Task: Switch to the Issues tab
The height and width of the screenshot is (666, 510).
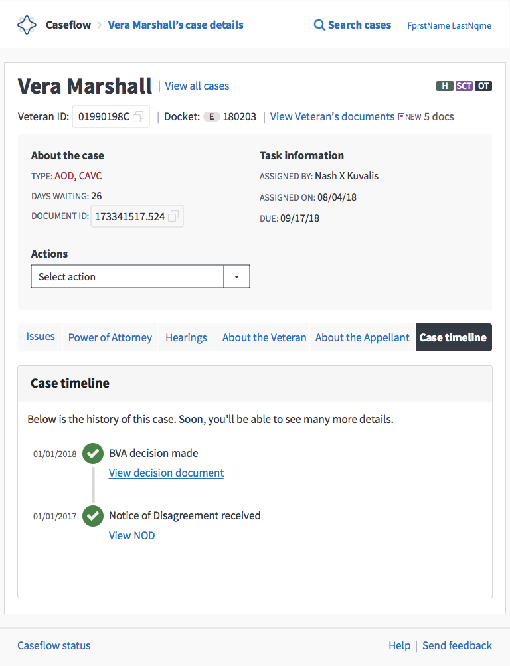Action: tap(41, 337)
